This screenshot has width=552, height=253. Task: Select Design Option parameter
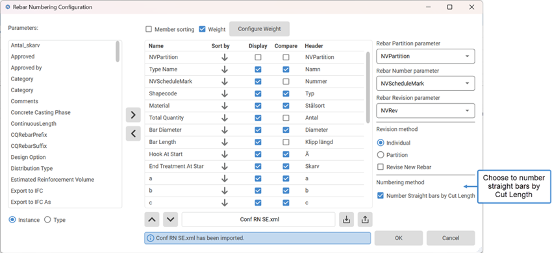pos(28,157)
